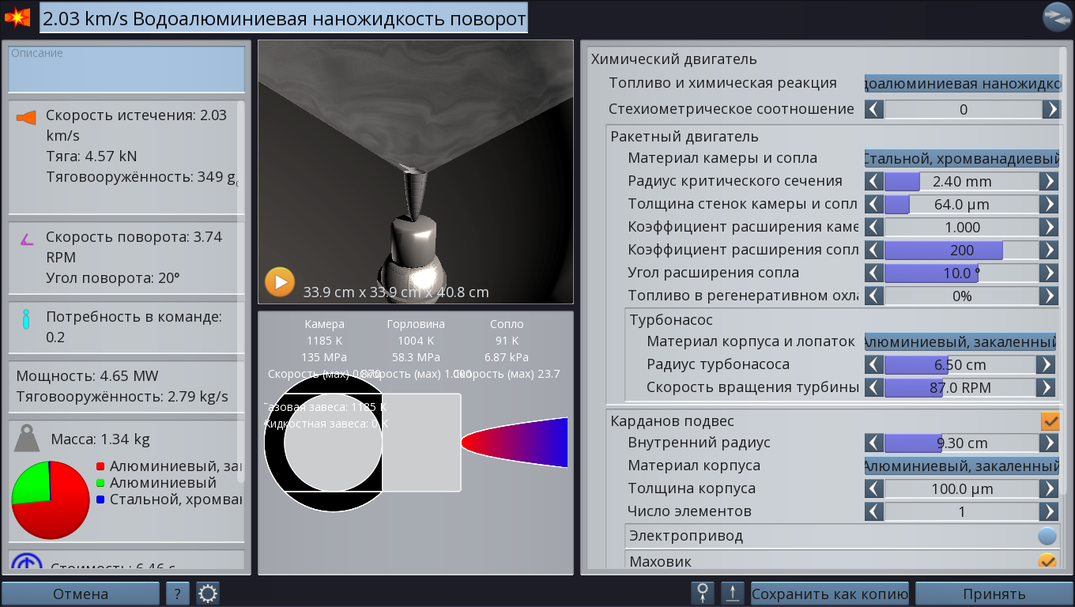This screenshot has height=607, width=1075.
Task: Click the pin icon button in the bottom bar
Action: pyautogui.click(x=702, y=594)
